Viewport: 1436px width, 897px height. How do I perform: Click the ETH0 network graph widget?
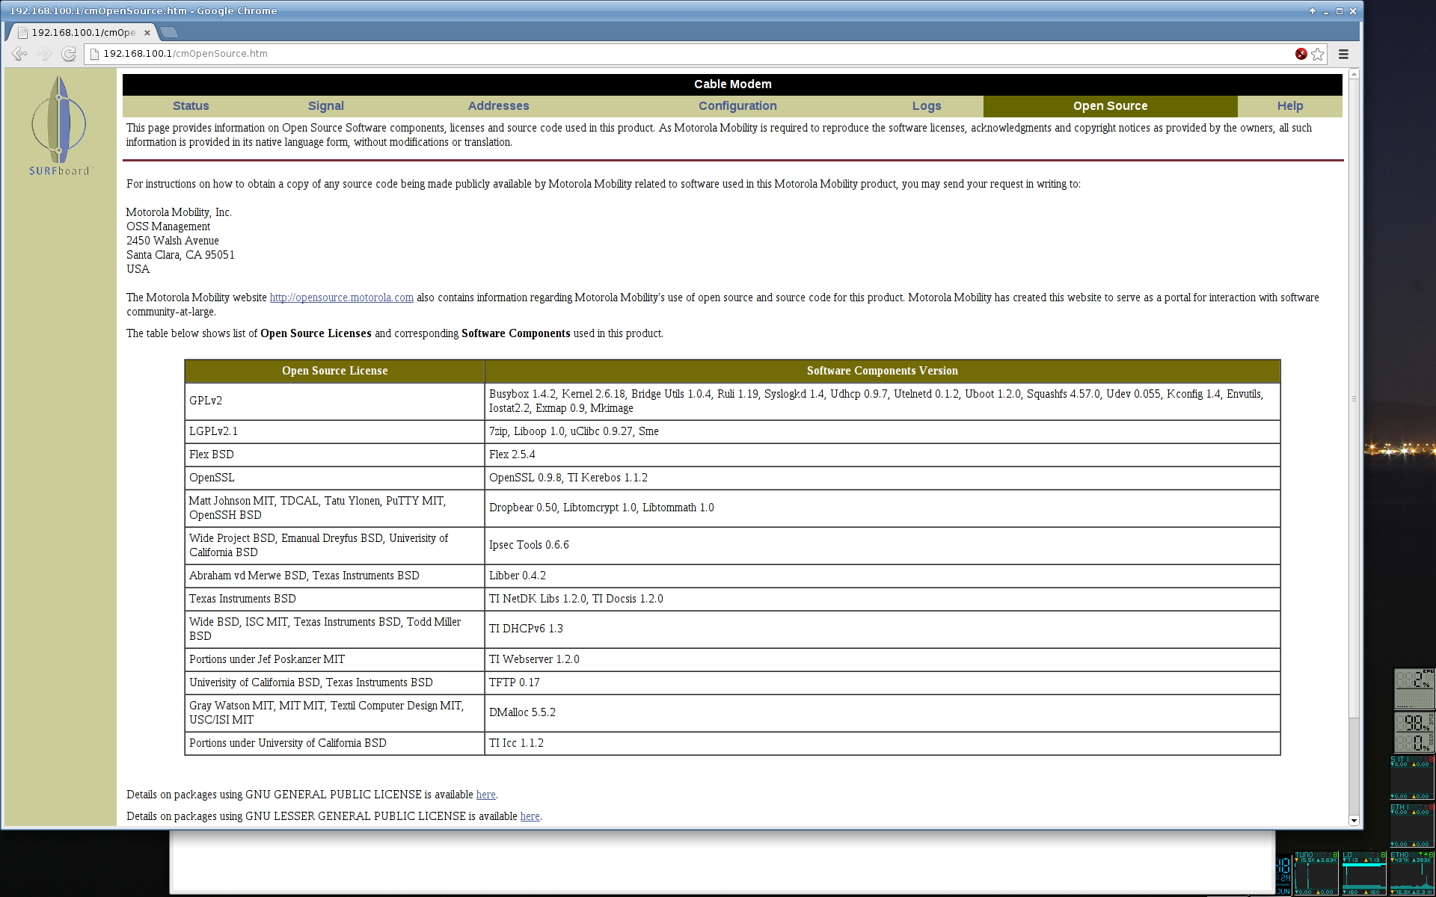coord(1412,873)
